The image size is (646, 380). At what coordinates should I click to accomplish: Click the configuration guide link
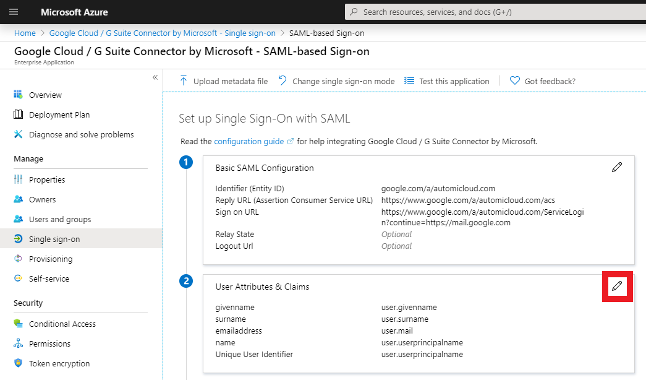(249, 141)
